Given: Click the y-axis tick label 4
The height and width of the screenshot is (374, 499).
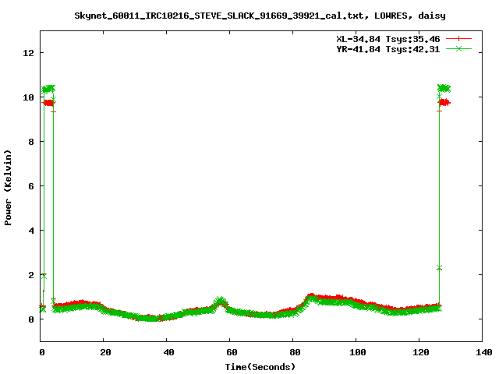Looking at the screenshot, I should pyautogui.click(x=31, y=231).
